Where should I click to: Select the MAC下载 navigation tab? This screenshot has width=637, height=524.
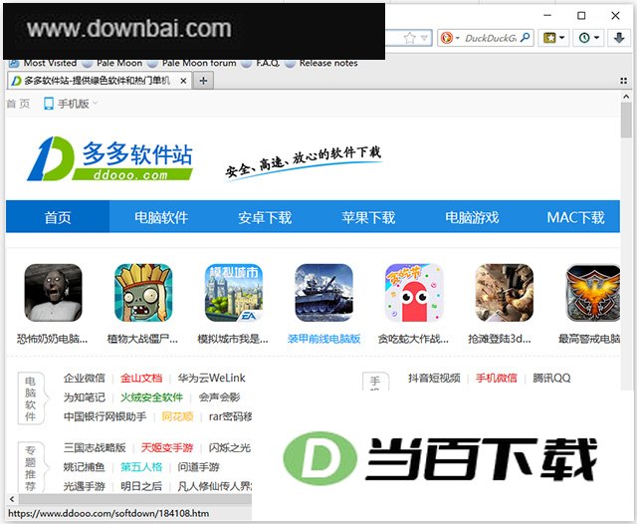[575, 217]
